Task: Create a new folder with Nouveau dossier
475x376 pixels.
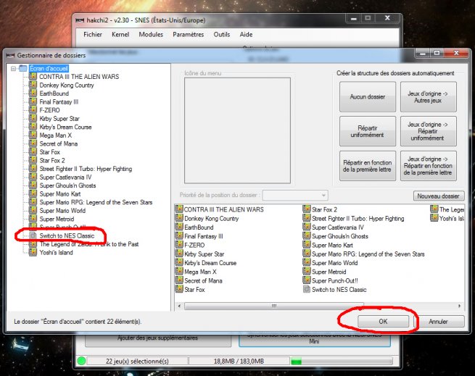Action: pos(439,196)
